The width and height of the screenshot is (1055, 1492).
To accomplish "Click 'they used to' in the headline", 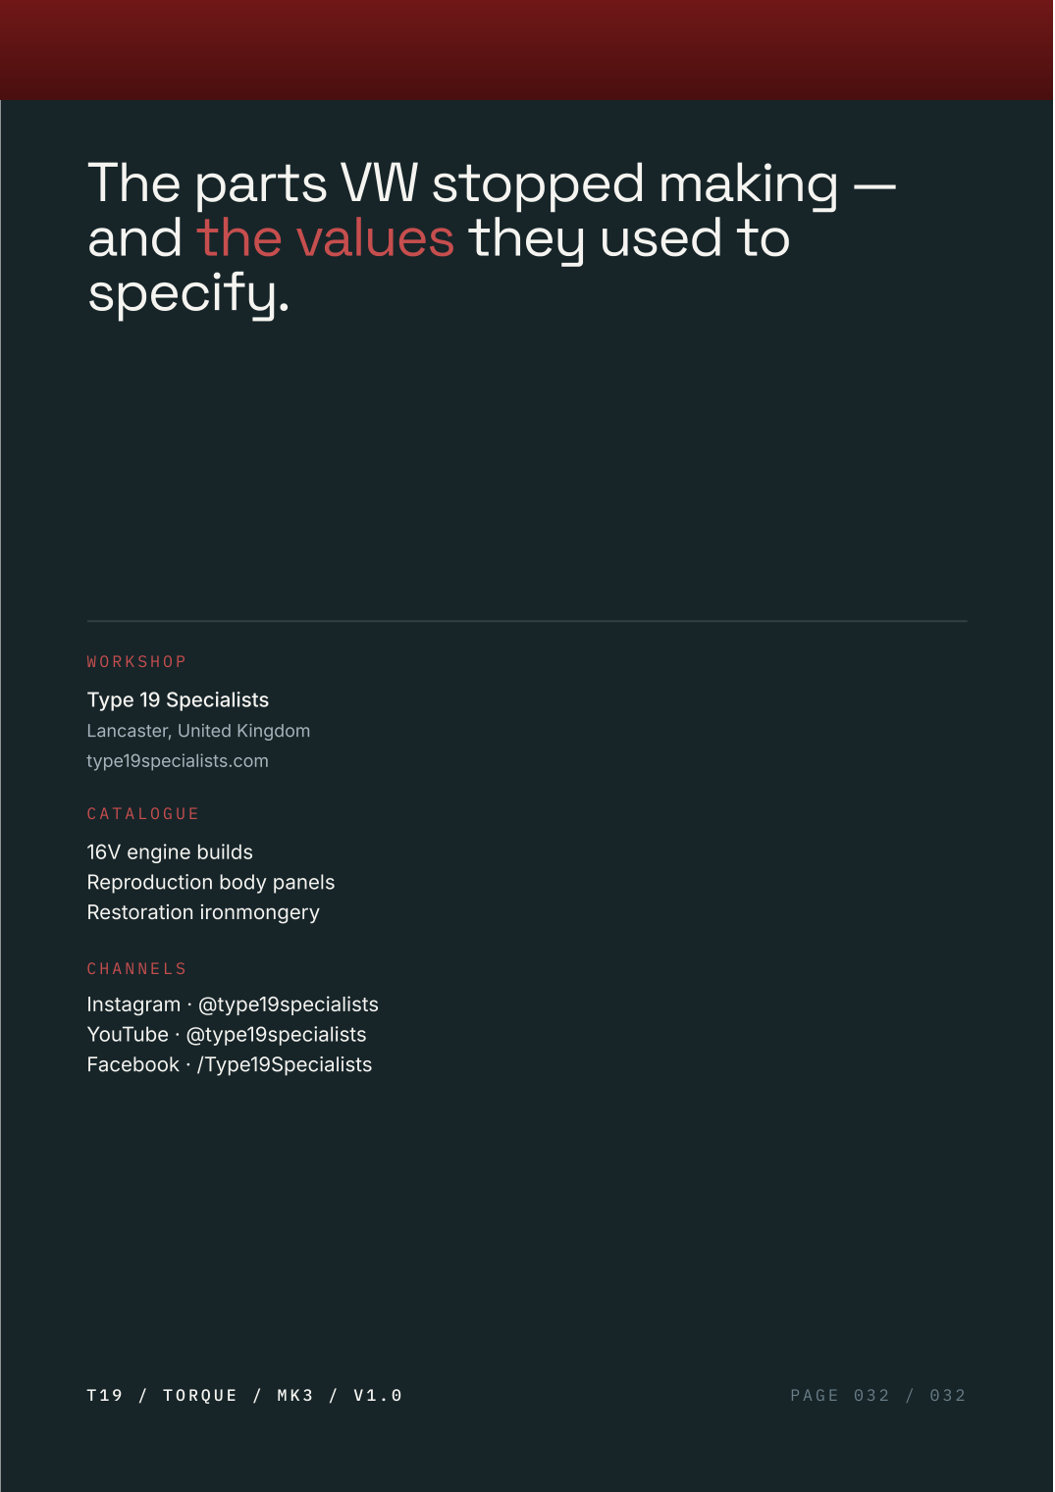I will [629, 238].
